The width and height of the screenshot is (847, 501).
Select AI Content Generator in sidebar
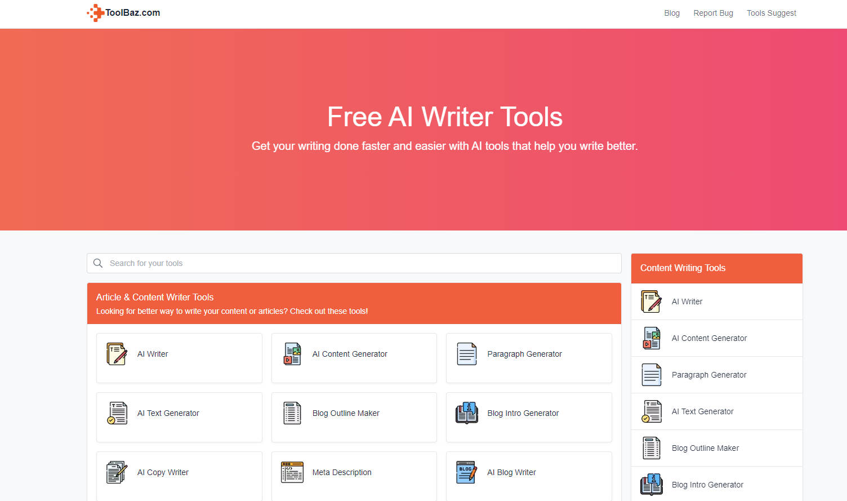click(x=709, y=338)
